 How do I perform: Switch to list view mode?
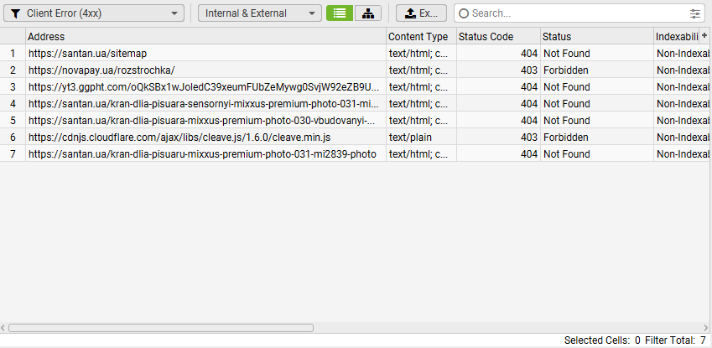pyautogui.click(x=339, y=13)
